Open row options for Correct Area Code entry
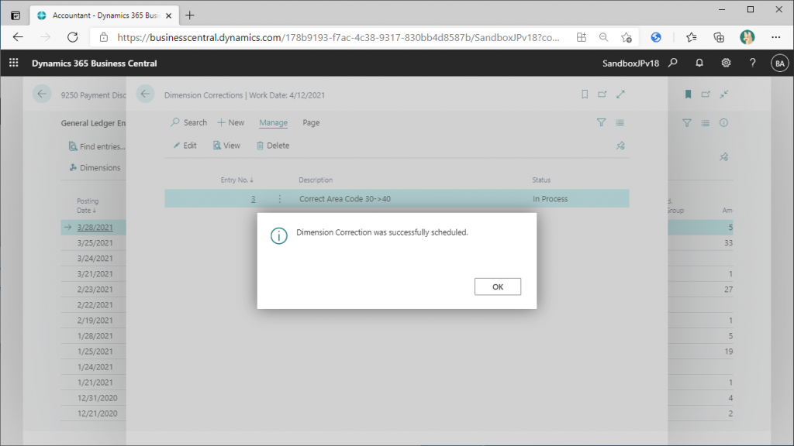The height and width of the screenshot is (446, 794). tap(279, 199)
